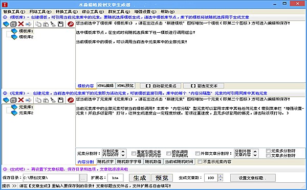Select the 模板库2 tree node
Viewport: 307px width, 190px height.
pyautogui.click(x=26, y=37)
